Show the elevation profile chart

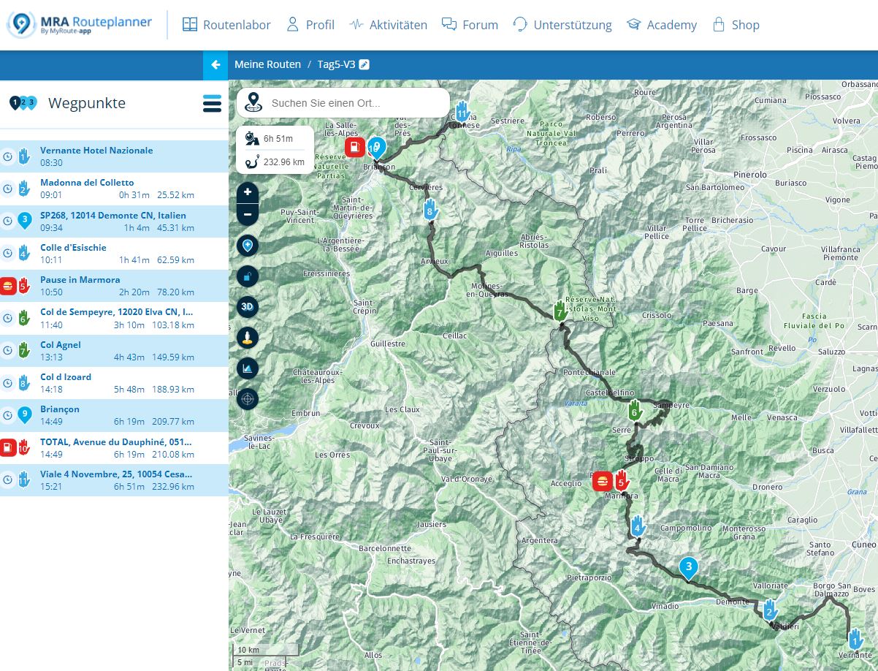248,368
